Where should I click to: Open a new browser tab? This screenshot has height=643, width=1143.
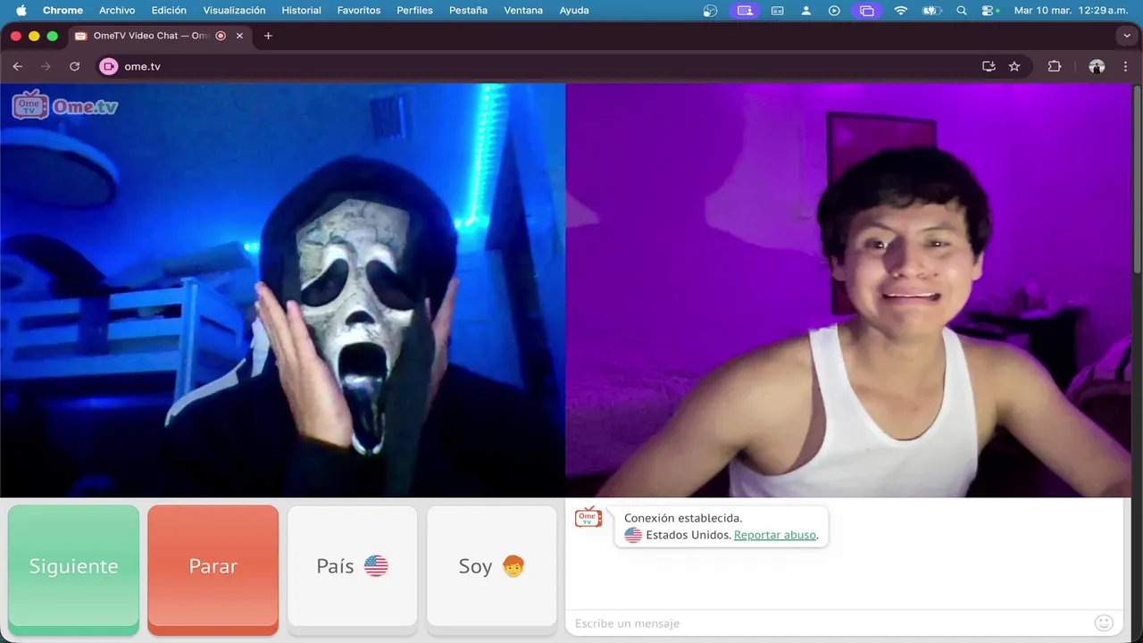268,36
